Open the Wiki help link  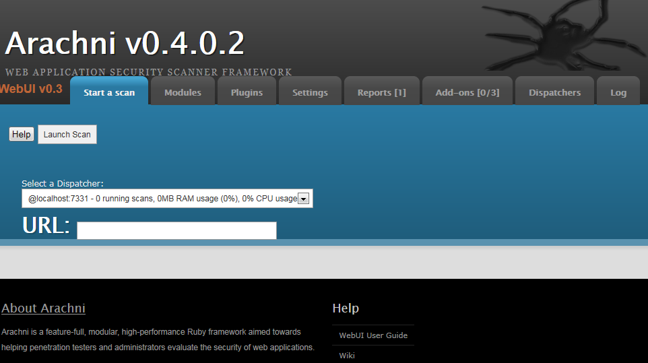(347, 355)
